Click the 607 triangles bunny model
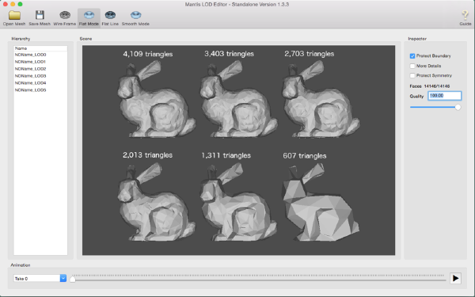The width and height of the screenshot is (475, 297). pos(320,203)
